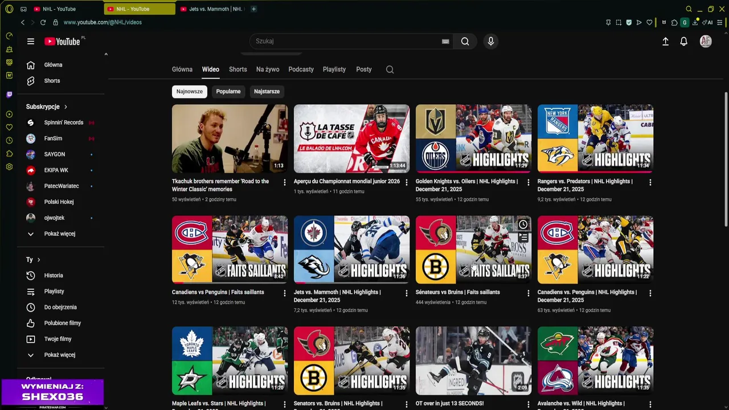This screenshot has width=729, height=410.
Task: Reload the page with the refresh icon
Action: coord(43,22)
